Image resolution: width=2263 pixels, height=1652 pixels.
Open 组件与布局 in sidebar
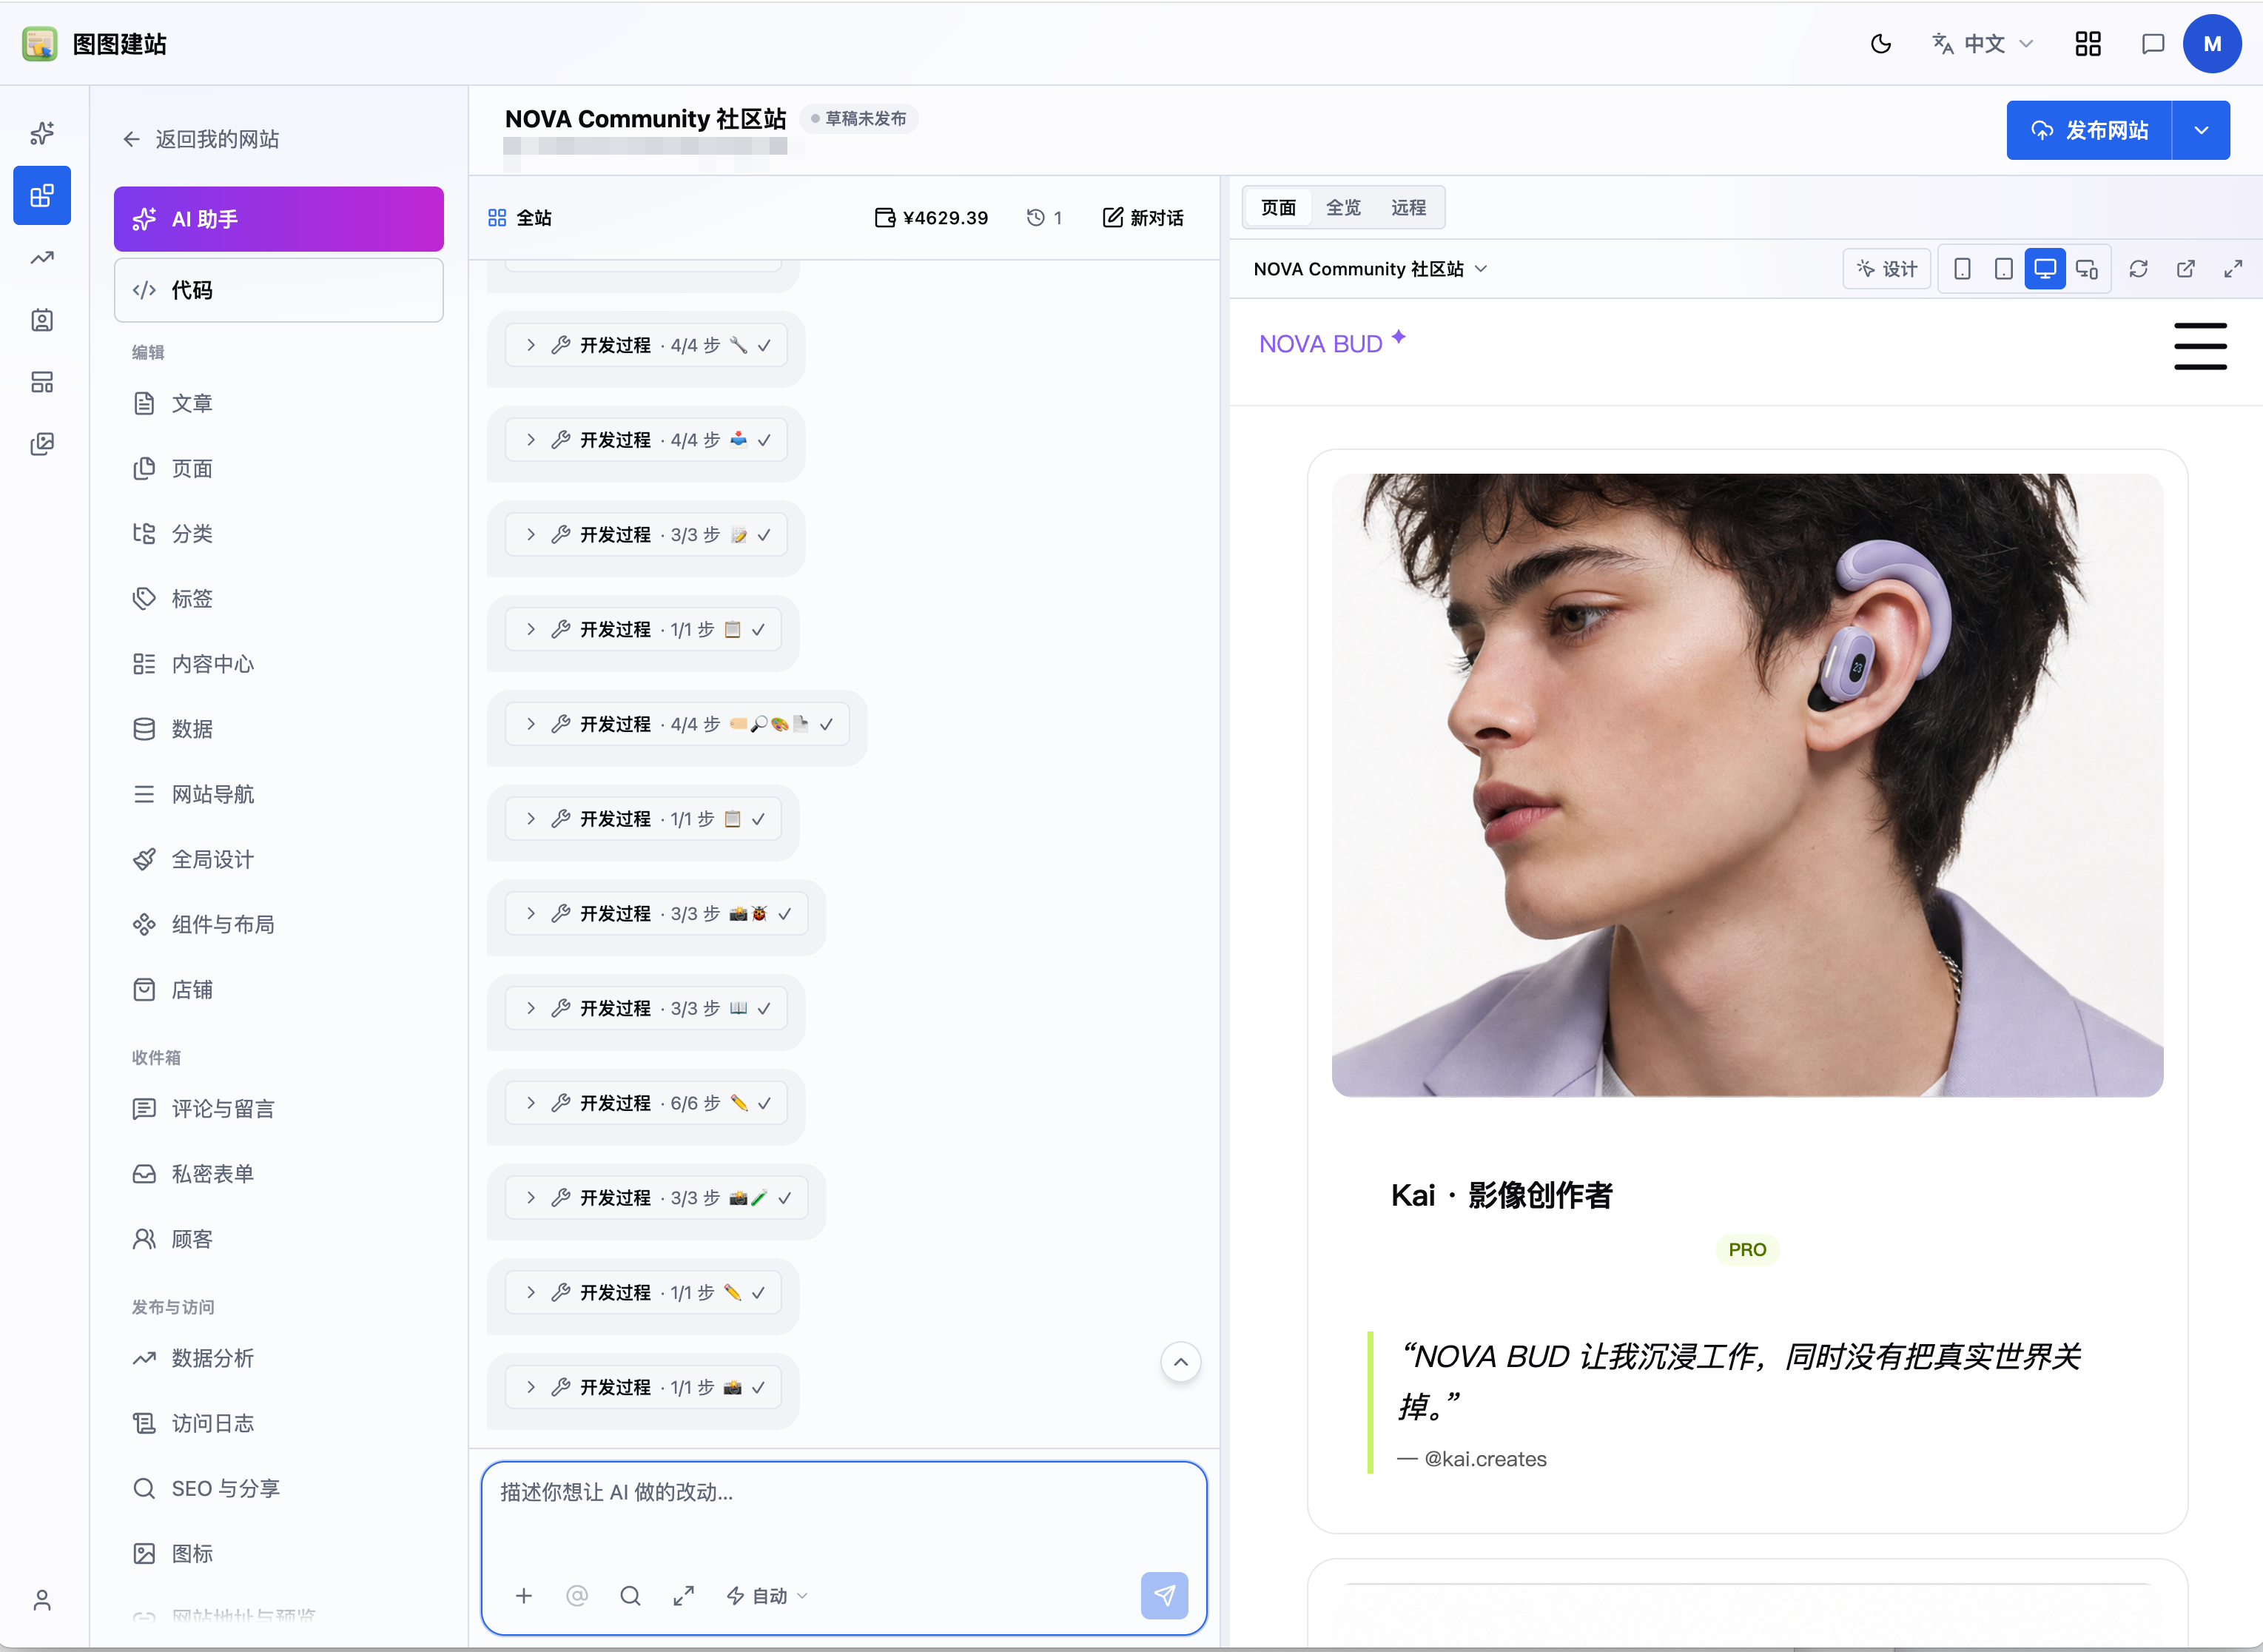click(279, 925)
